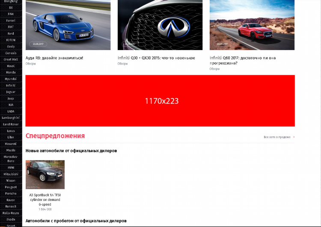Choose Rolls-Royce from the brand list
The width and height of the screenshot is (321, 227).
[x=11, y=213]
